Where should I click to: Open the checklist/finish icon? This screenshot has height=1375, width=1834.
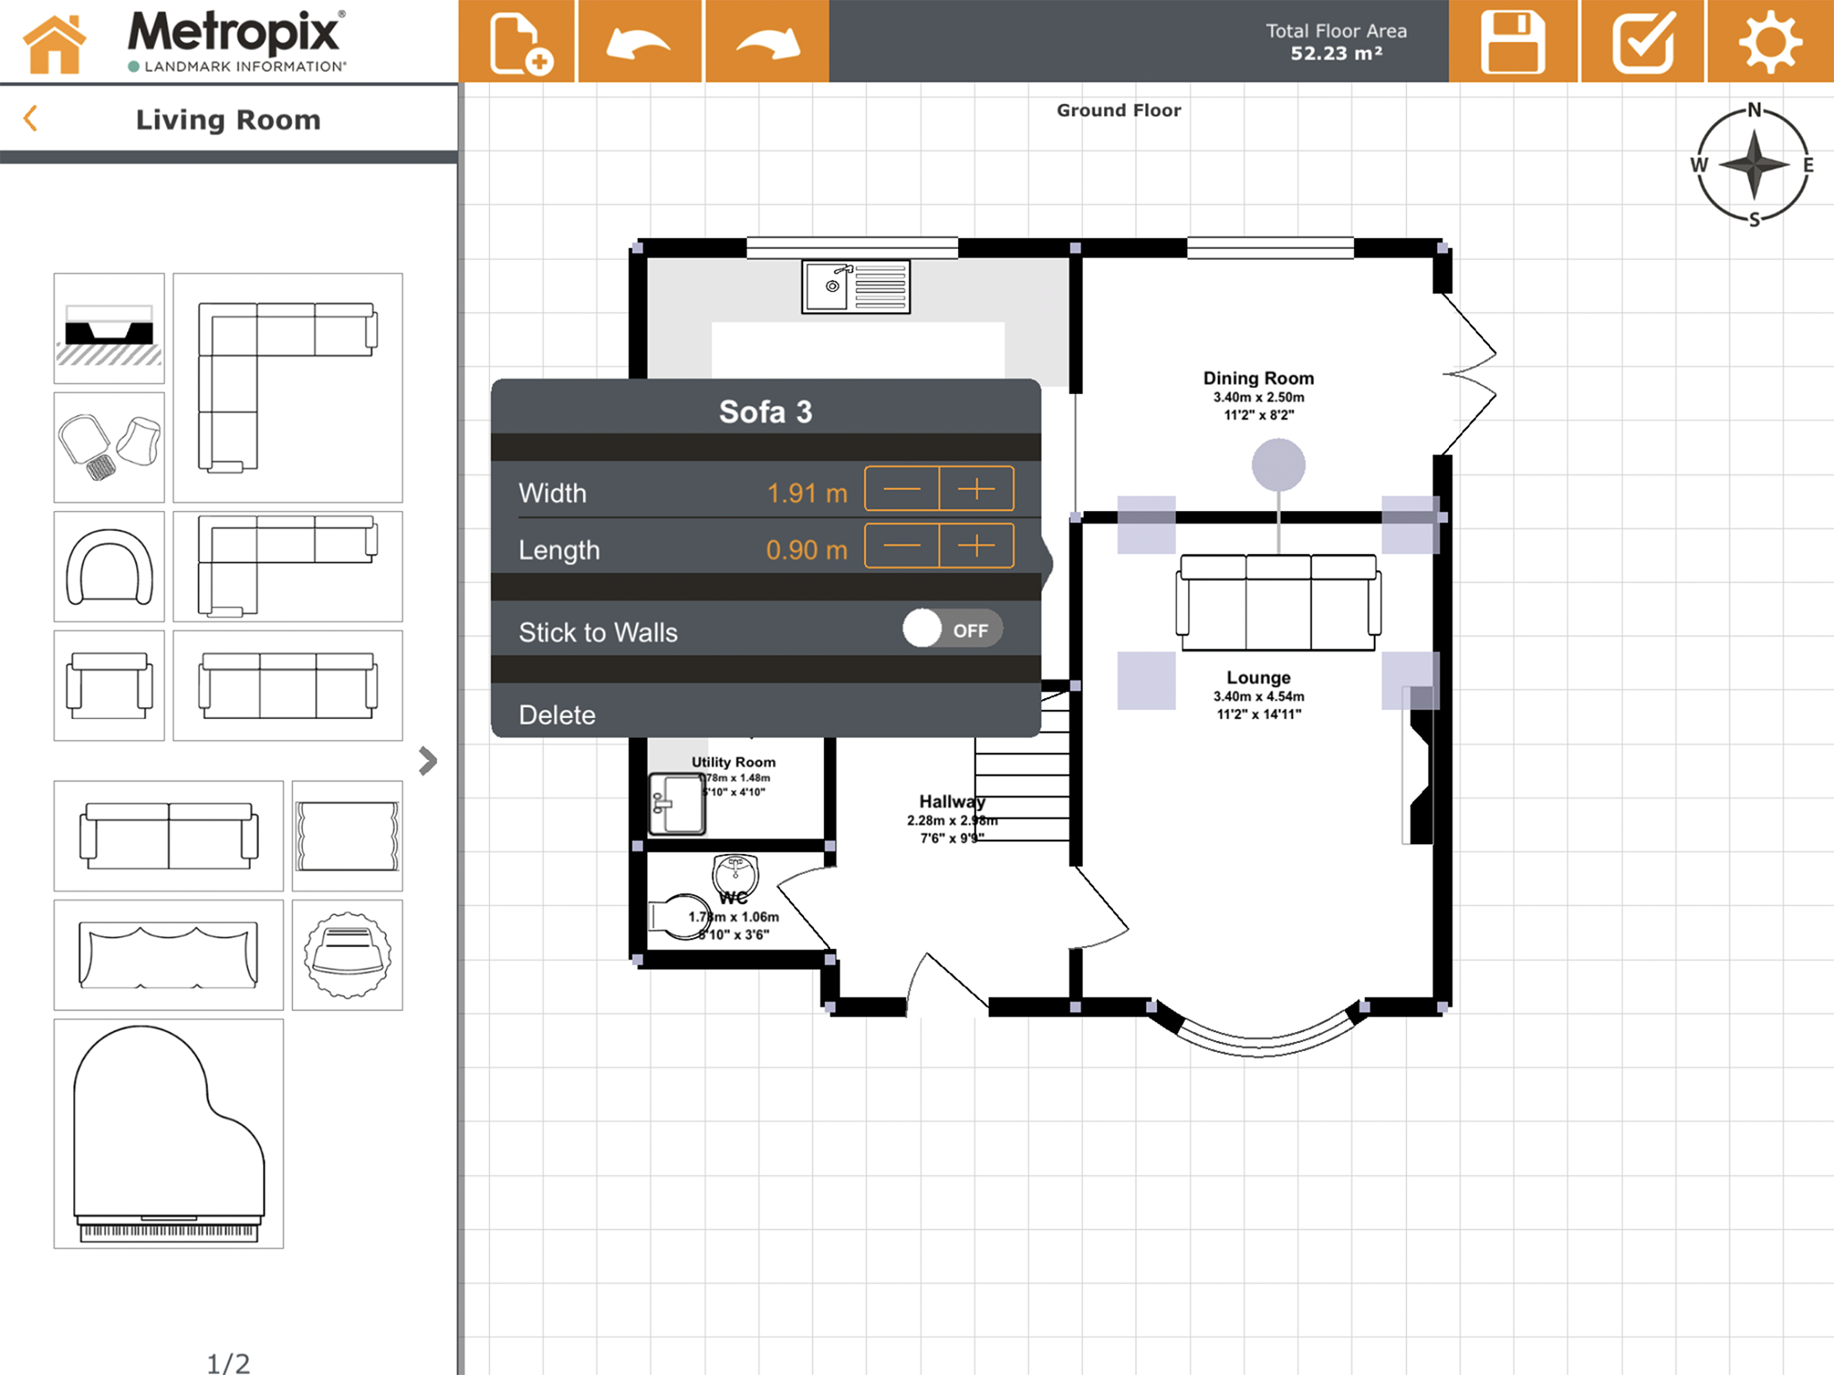[1642, 41]
